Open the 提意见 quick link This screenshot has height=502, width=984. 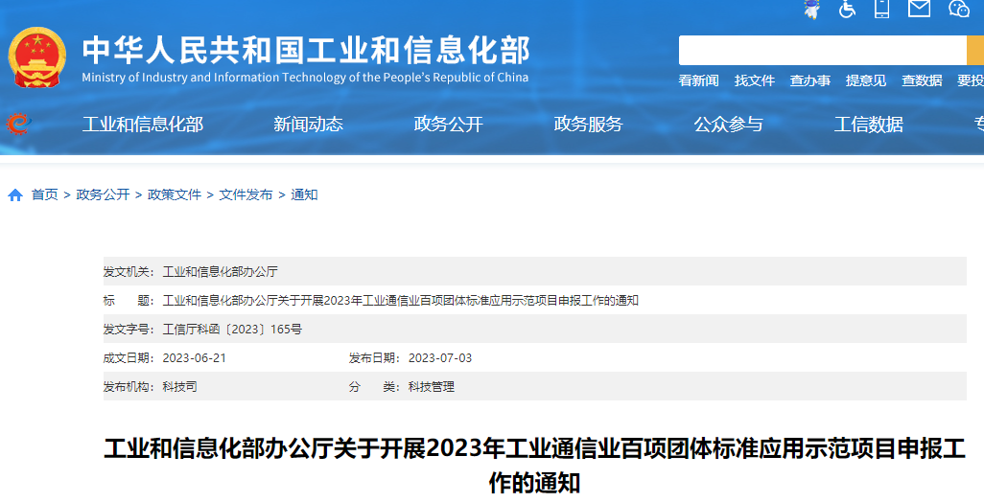click(865, 81)
